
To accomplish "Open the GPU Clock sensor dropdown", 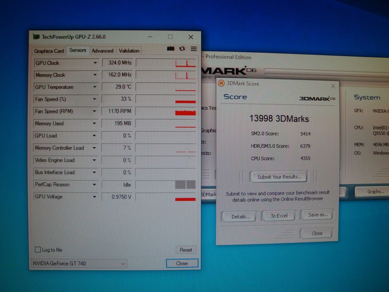I will (95, 63).
